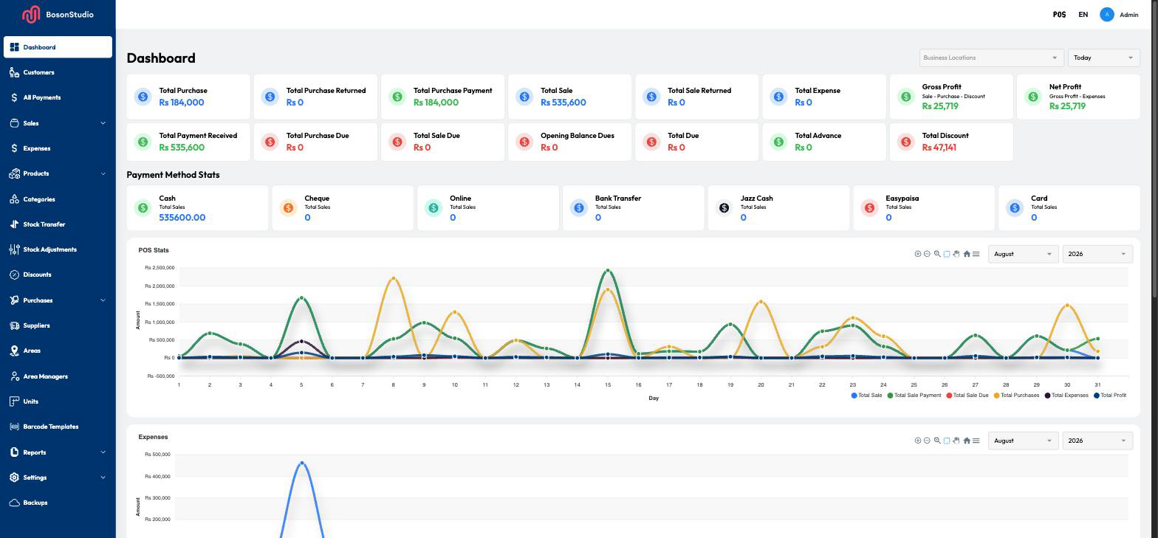Toggle the Total Profit legend series
Screen dimensions: 1158x538
point(1110,396)
